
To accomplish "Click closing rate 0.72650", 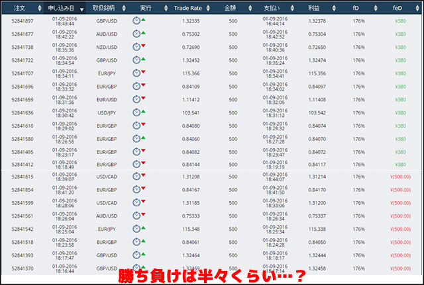I will pyautogui.click(x=317, y=47).
